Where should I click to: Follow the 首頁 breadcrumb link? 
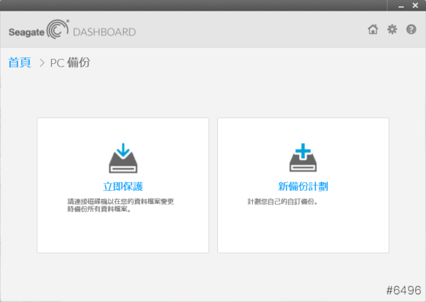20,62
